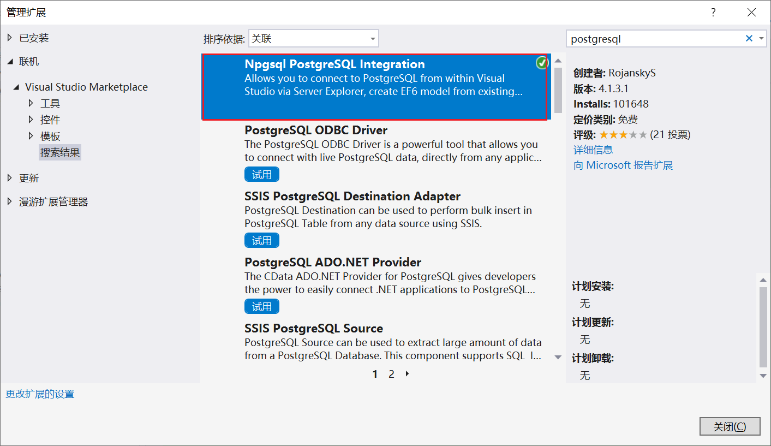This screenshot has height=446, width=771.
Task: Select SSIS PostgreSQL Destination Adapter result
Action: tap(376, 219)
